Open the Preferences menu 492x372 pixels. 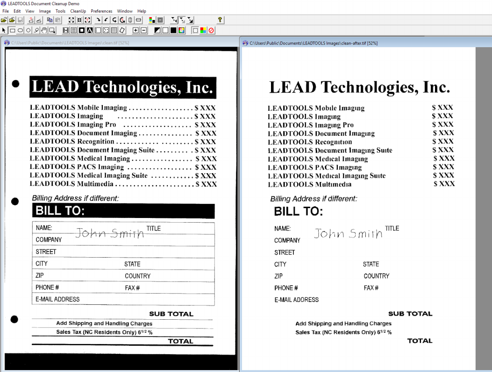tap(101, 11)
